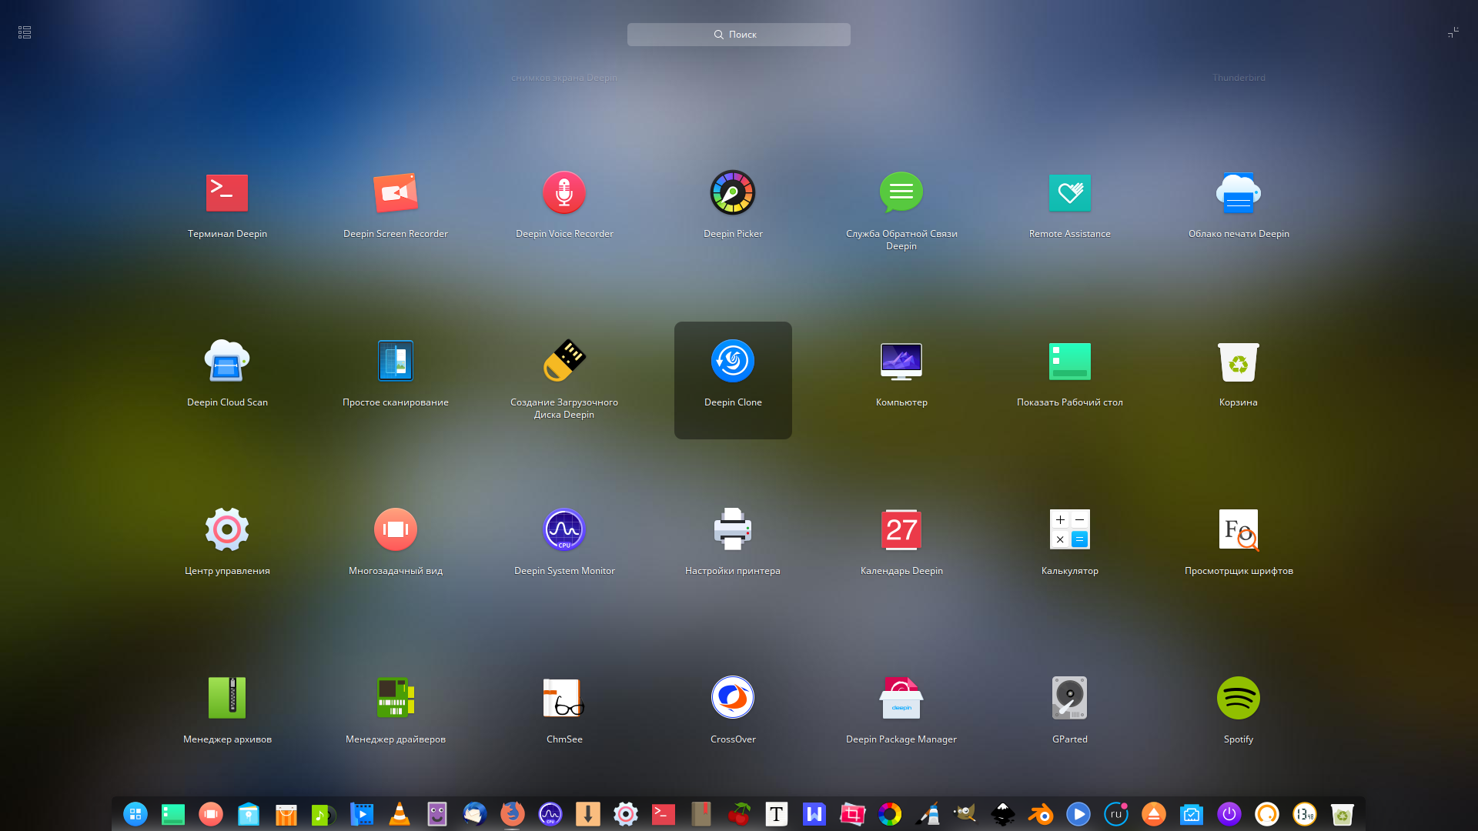The height and width of the screenshot is (831, 1478).
Task: Launch Deepin Clone application
Action: [x=733, y=362]
